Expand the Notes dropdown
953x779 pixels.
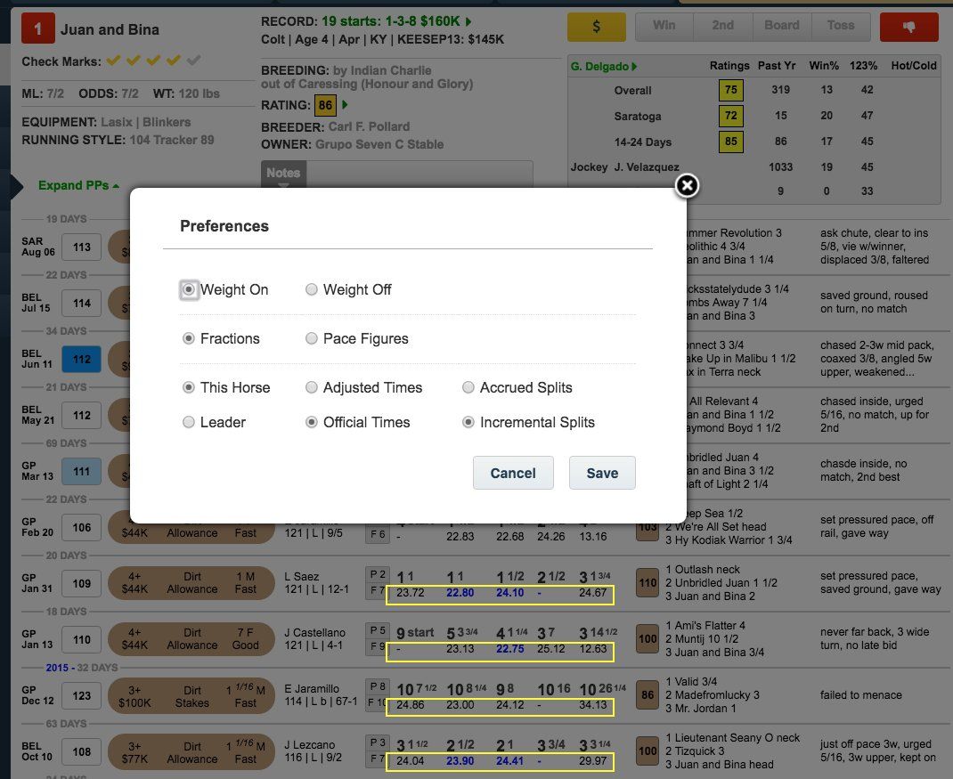[283, 174]
